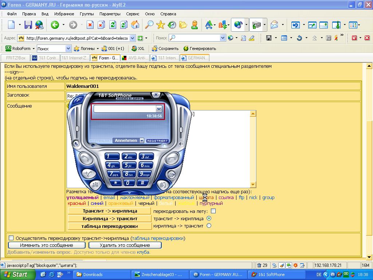The width and height of the screenshot is (373, 280).
Task: Click the magnifier search toolbar icon
Action: (149, 24)
